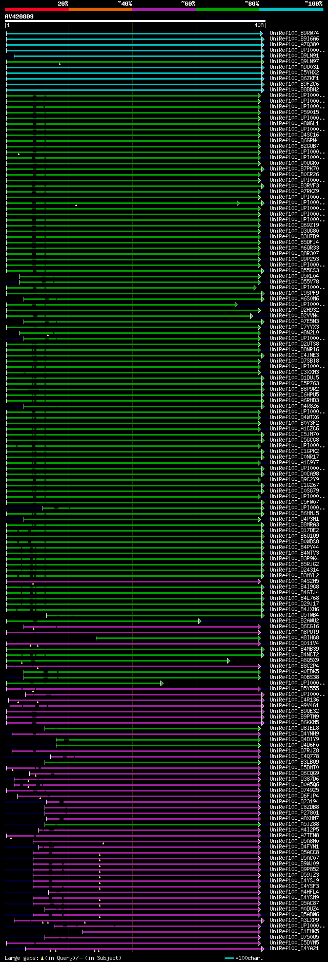Select hit label UniRef100_C1GPK2
Image resolution: width=328 pixels, height=962 pixels.
click(294, 451)
